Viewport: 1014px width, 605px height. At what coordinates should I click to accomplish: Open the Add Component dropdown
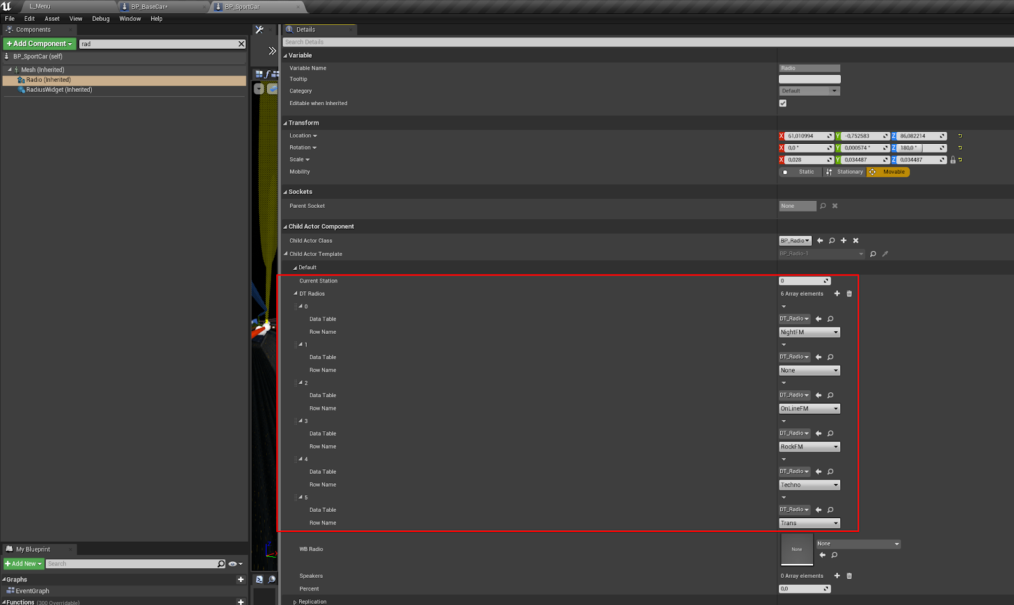(x=39, y=44)
